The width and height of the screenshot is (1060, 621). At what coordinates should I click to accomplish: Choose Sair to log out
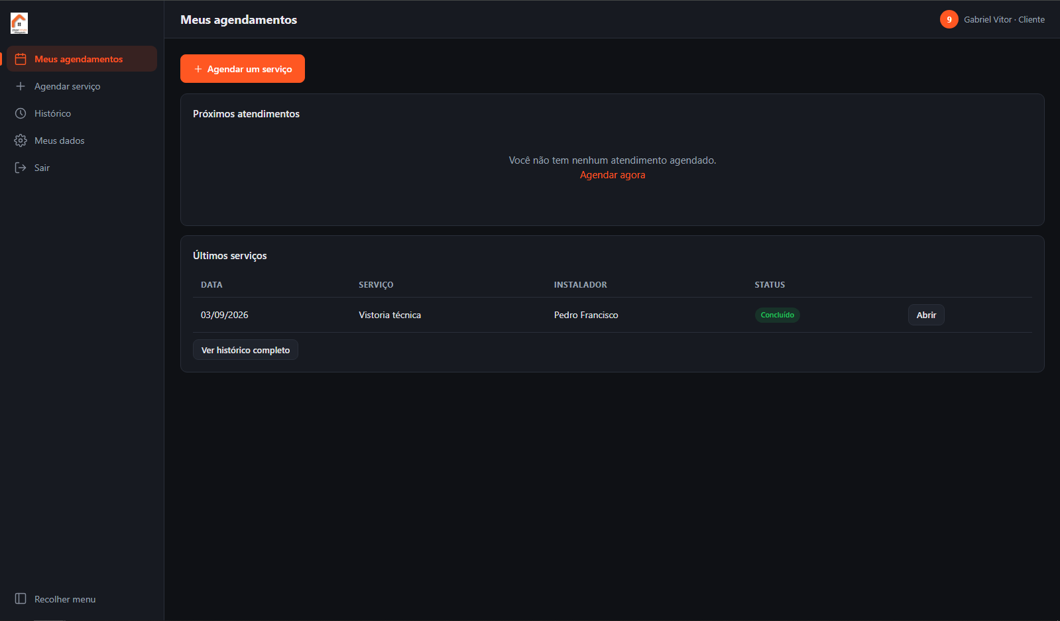click(82, 168)
